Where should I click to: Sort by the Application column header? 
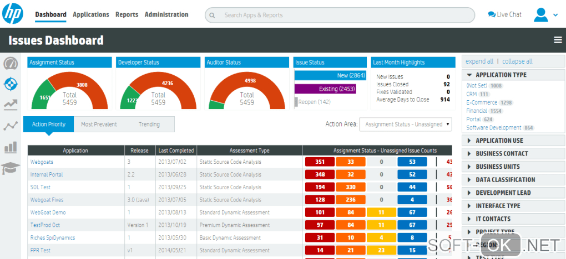(75, 151)
